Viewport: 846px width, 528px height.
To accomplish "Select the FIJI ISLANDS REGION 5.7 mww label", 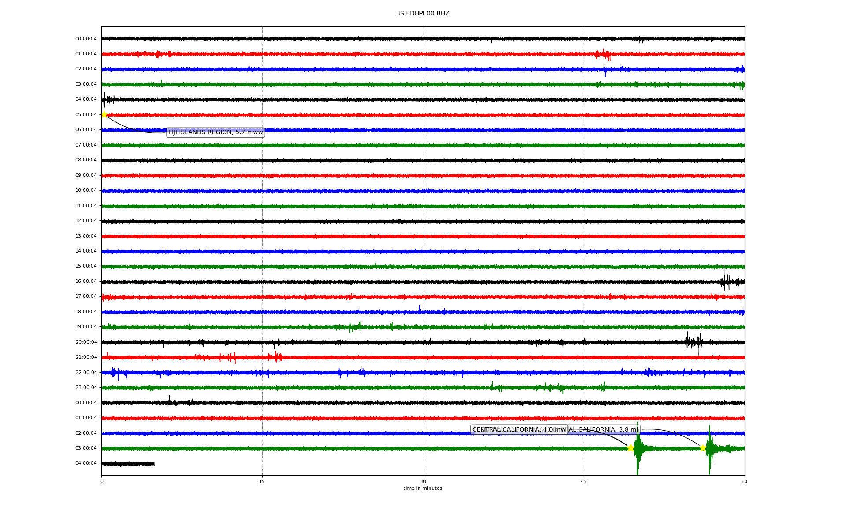I will tap(215, 132).
